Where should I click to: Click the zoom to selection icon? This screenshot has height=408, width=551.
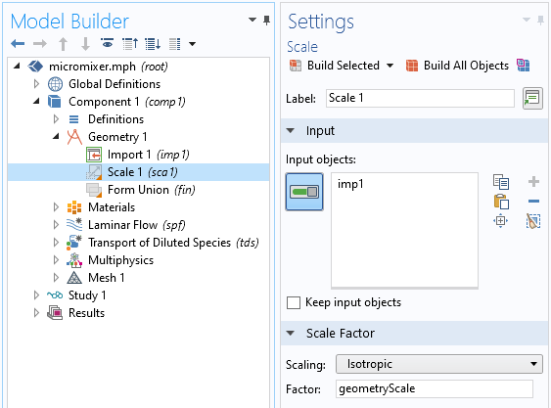(x=501, y=221)
